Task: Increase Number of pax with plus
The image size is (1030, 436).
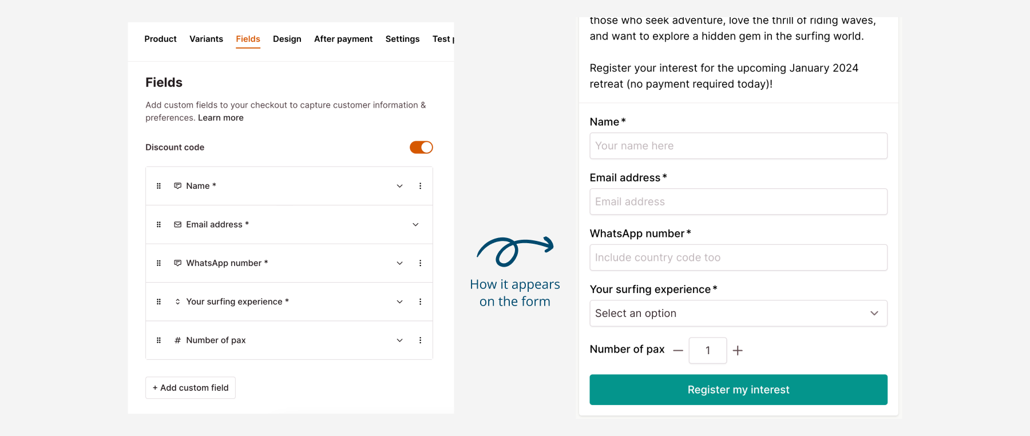Action: [x=738, y=351]
